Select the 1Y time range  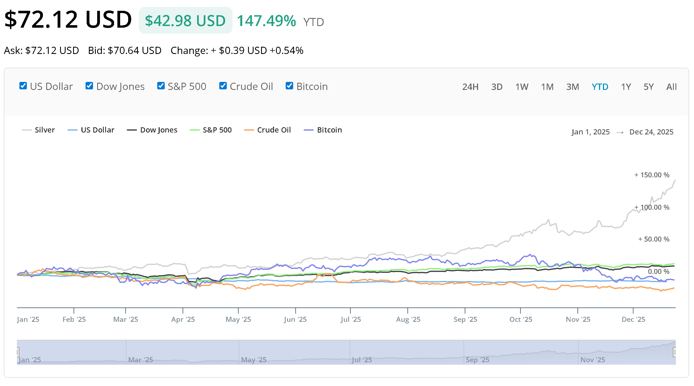pyautogui.click(x=626, y=87)
